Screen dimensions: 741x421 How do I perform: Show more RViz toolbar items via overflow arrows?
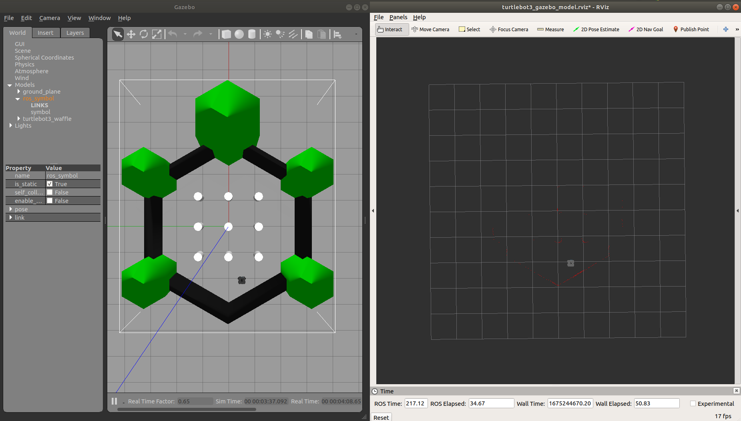click(737, 29)
